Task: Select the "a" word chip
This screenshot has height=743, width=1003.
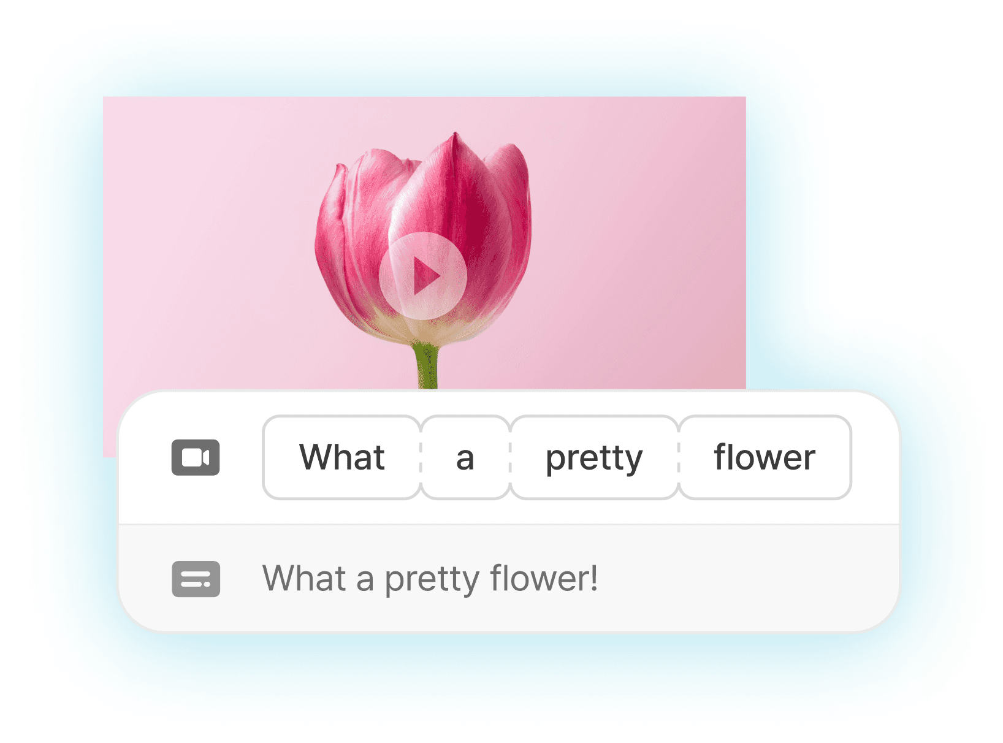Action: (x=465, y=457)
